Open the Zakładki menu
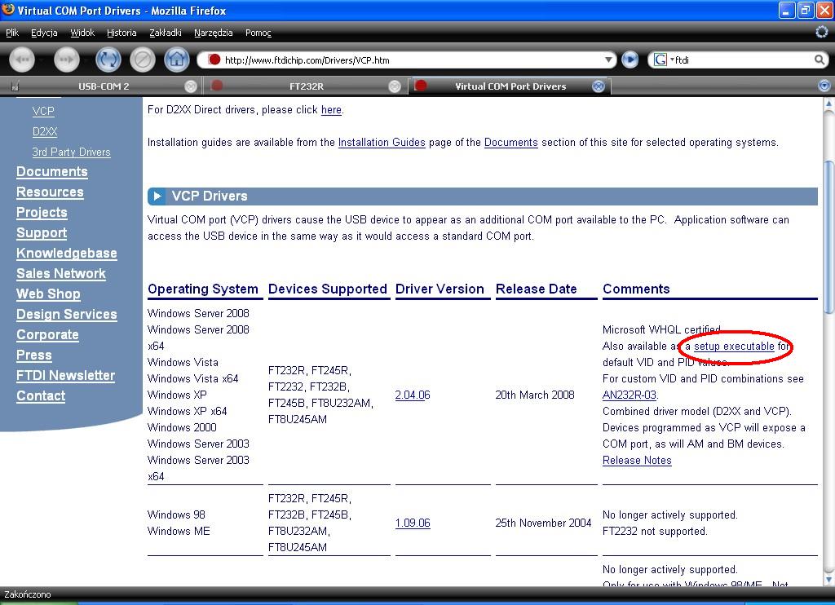835x605 pixels. click(165, 33)
